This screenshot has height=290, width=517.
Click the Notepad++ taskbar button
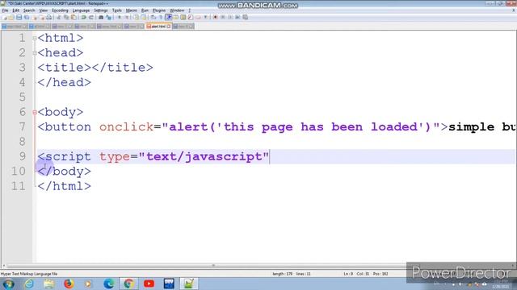point(189,284)
